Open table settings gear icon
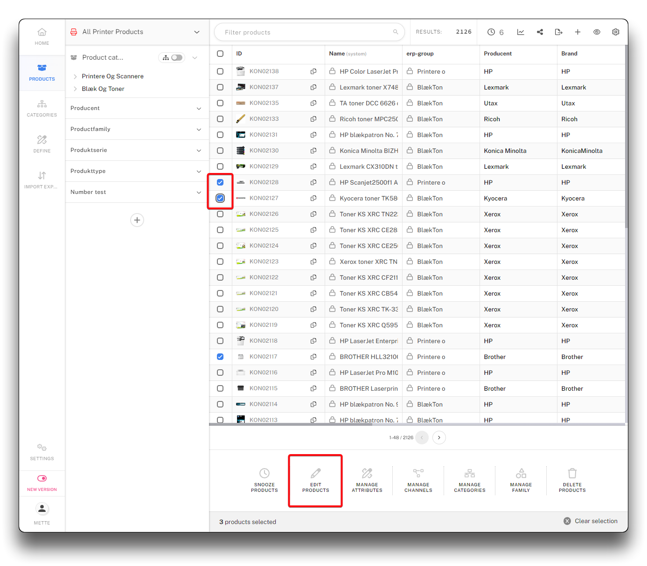 click(615, 32)
